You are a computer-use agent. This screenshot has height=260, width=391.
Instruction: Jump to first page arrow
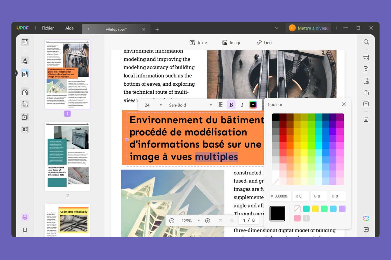(220, 221)
